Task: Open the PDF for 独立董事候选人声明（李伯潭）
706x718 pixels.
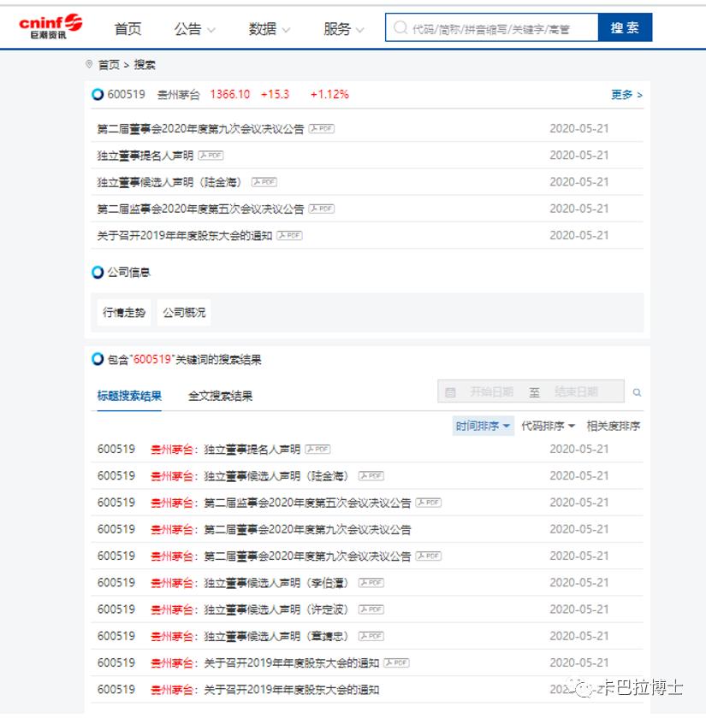Action: [x=370, y=582]
